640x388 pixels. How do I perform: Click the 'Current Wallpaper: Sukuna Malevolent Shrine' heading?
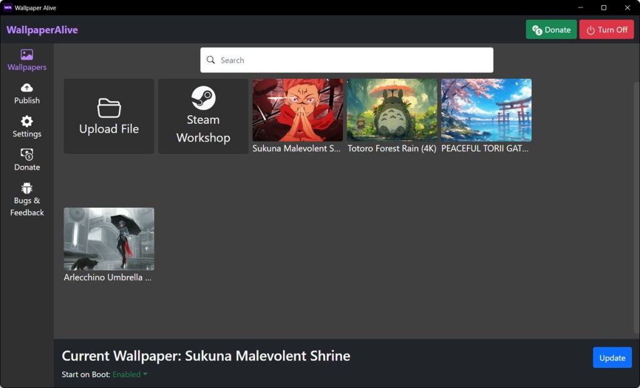click(206, 355)
